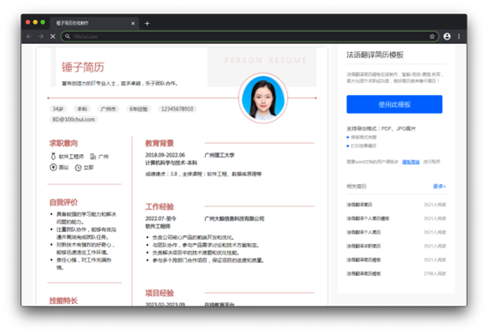
Task: Open 法语翻译简历模板 with 3521 reads
Action: click(364, 260)
